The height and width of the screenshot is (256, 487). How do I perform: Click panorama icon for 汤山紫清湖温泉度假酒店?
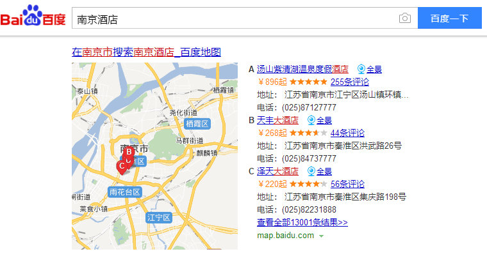point(361,69)
